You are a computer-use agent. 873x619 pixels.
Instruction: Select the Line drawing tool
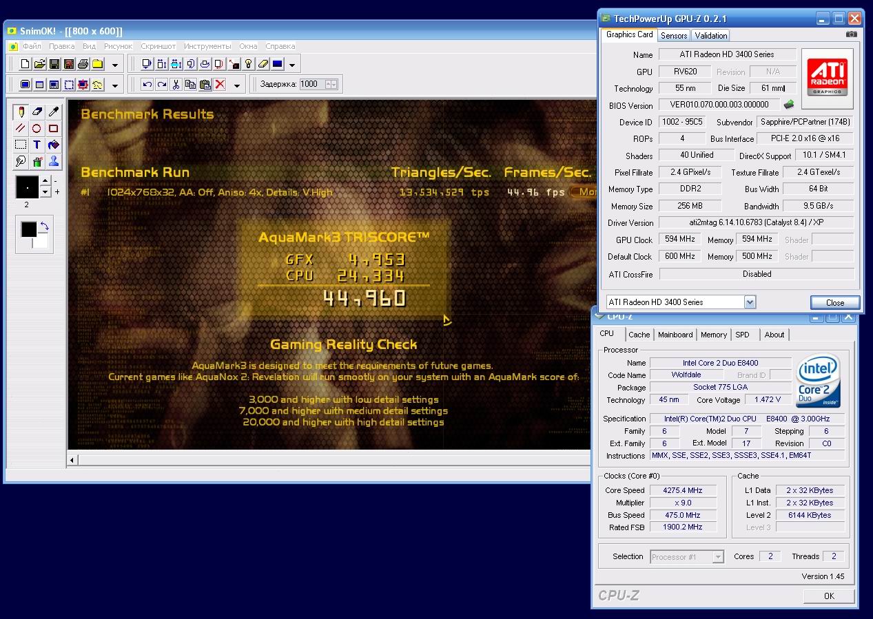pos(21,128)
